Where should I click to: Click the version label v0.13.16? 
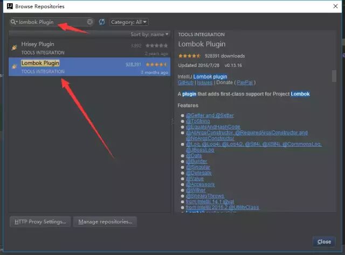point(233,65)
